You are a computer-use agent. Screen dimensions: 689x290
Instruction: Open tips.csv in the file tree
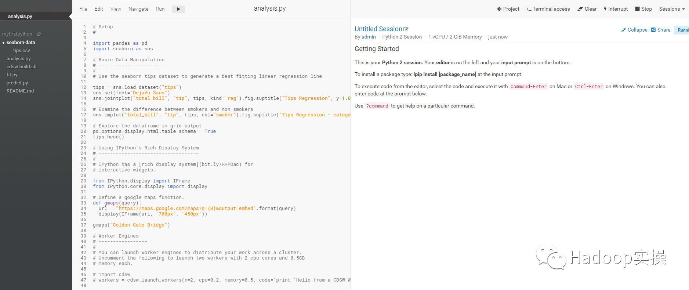(x=21, y=51)
